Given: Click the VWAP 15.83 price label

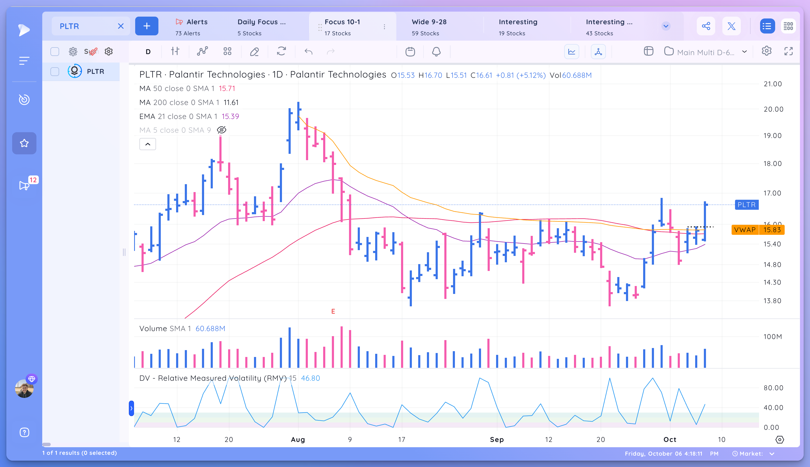Looking at the screenshot, I should click(x=758, y=230).
